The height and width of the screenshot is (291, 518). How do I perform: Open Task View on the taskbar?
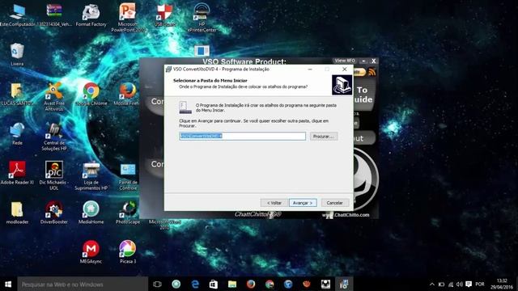pyautogui.click(x=157, y=284)
